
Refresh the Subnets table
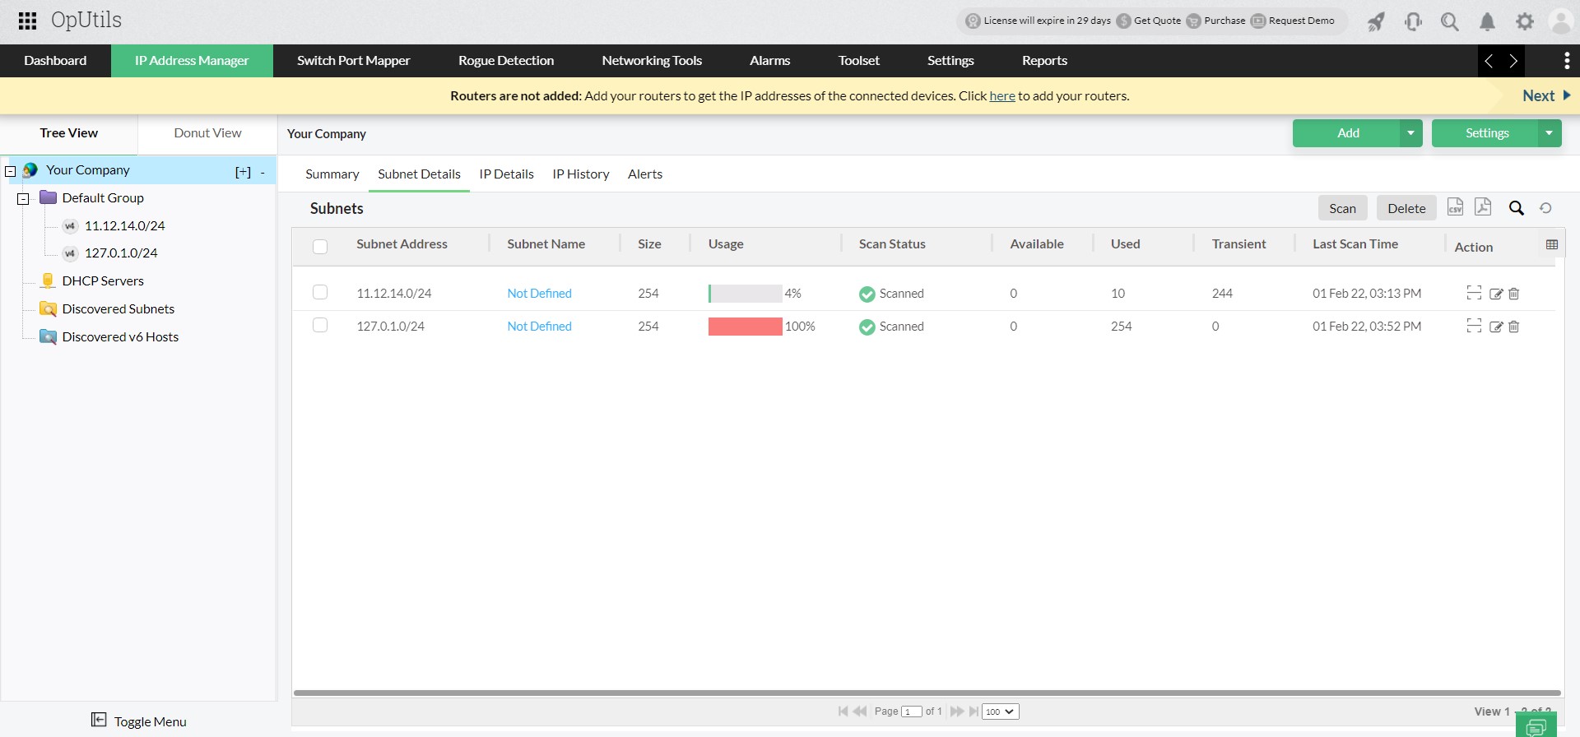click(1545, 208)
